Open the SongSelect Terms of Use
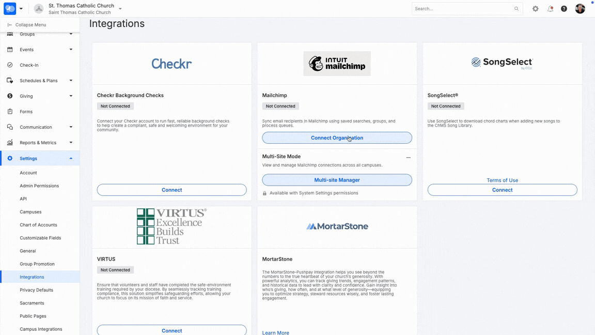 tap(502, 180)
